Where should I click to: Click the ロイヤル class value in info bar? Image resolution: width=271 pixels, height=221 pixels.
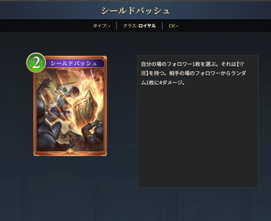(x=147, y=26)
